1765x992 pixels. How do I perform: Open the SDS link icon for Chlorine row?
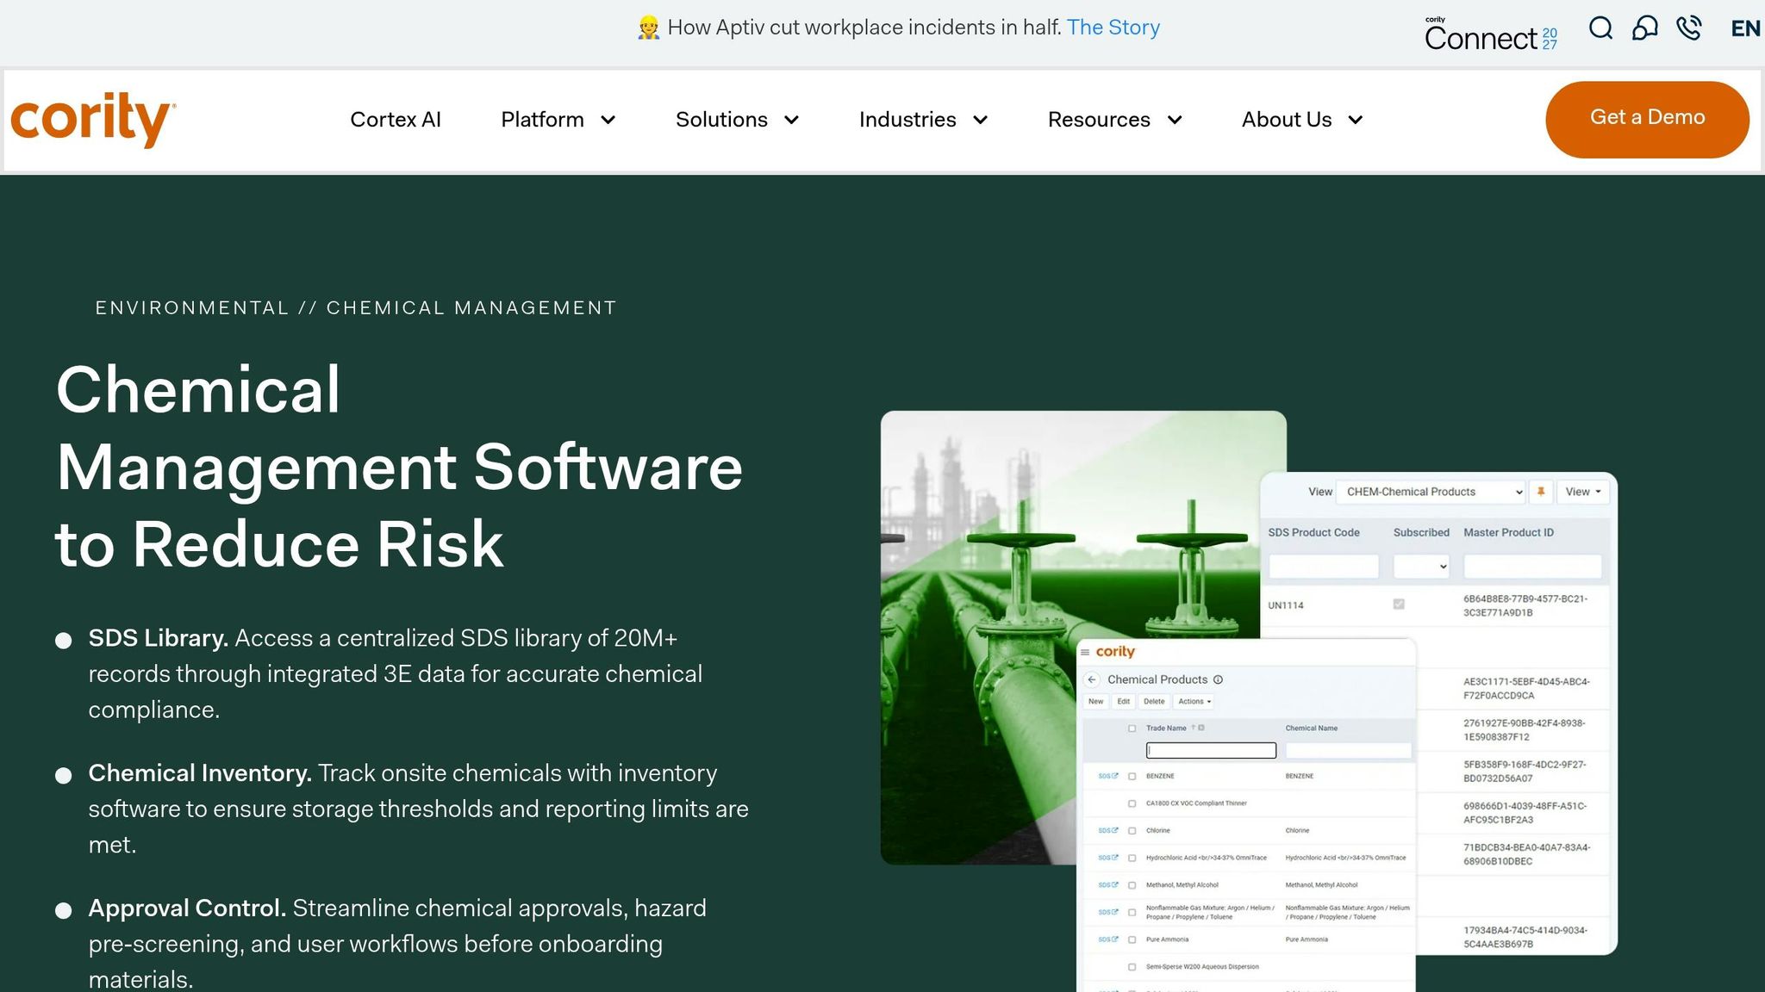(x=1107, y=830)
